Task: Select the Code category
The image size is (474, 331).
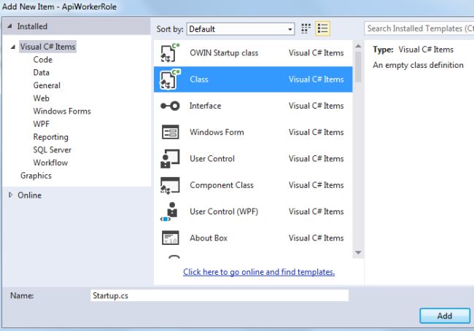Action: 42,60
